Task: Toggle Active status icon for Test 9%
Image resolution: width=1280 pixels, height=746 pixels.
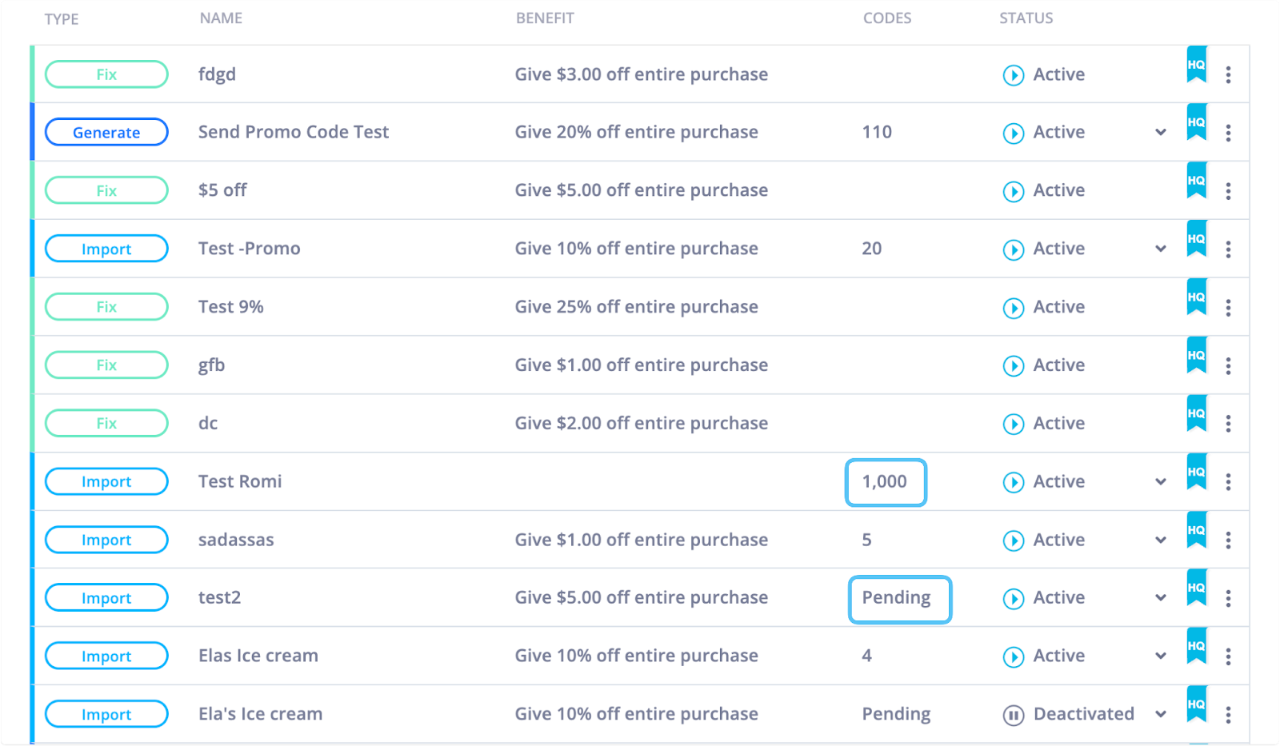Action: point(1014,308)
